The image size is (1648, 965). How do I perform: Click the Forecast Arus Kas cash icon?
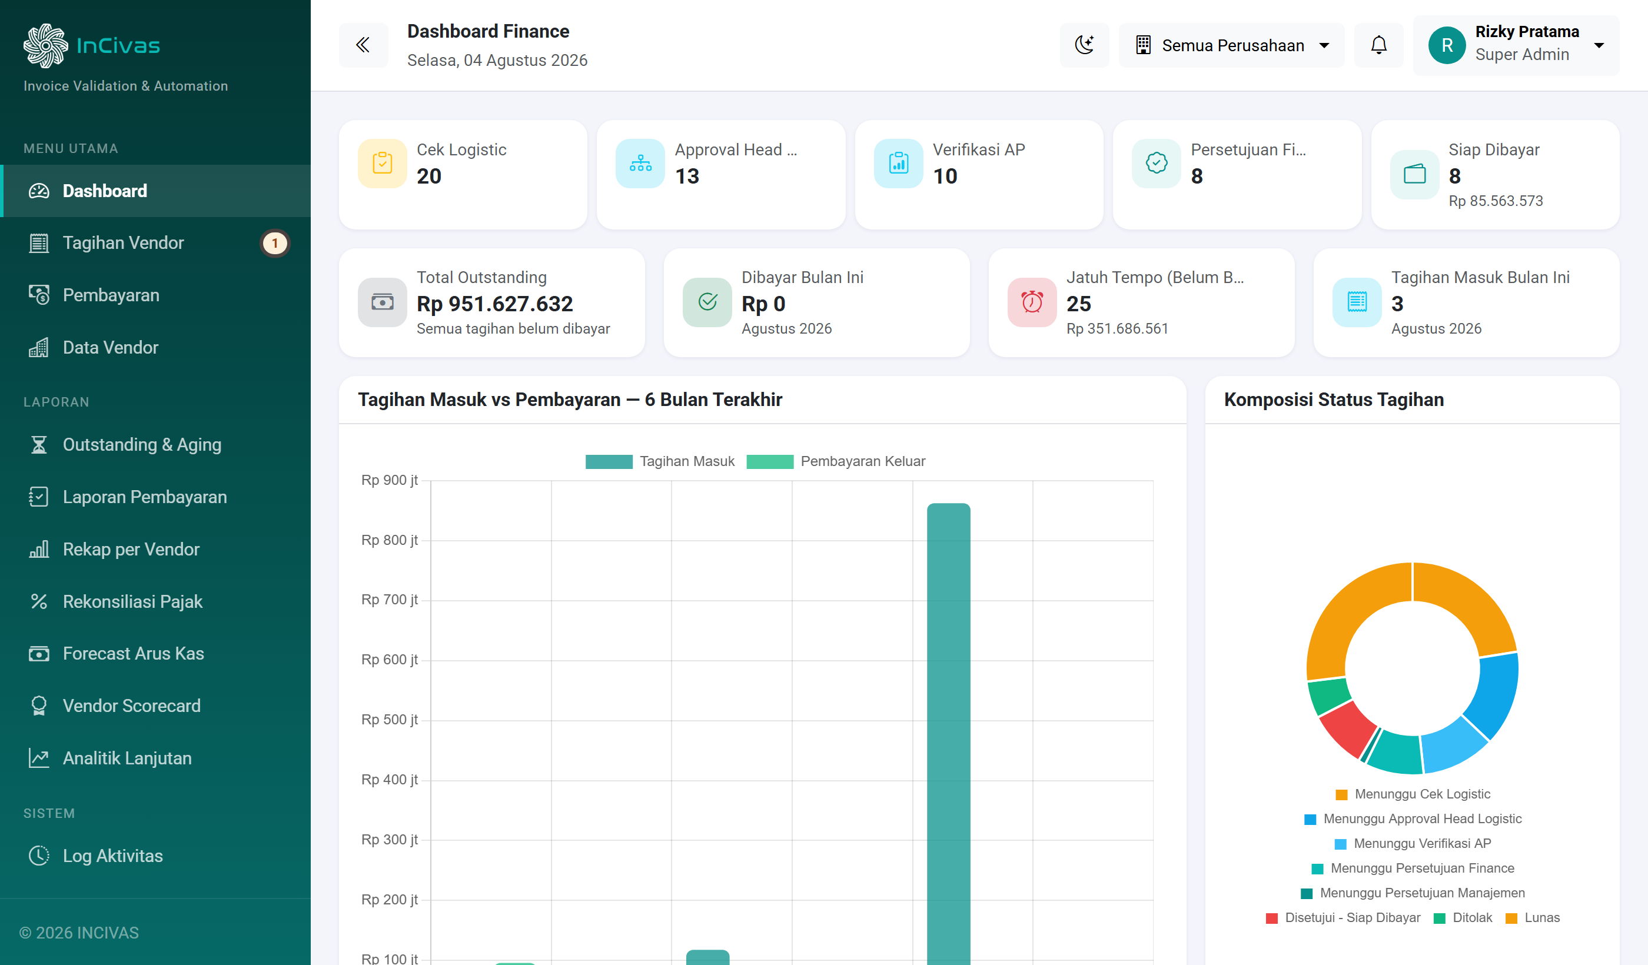pyautogui.click(x=39, y=654)
